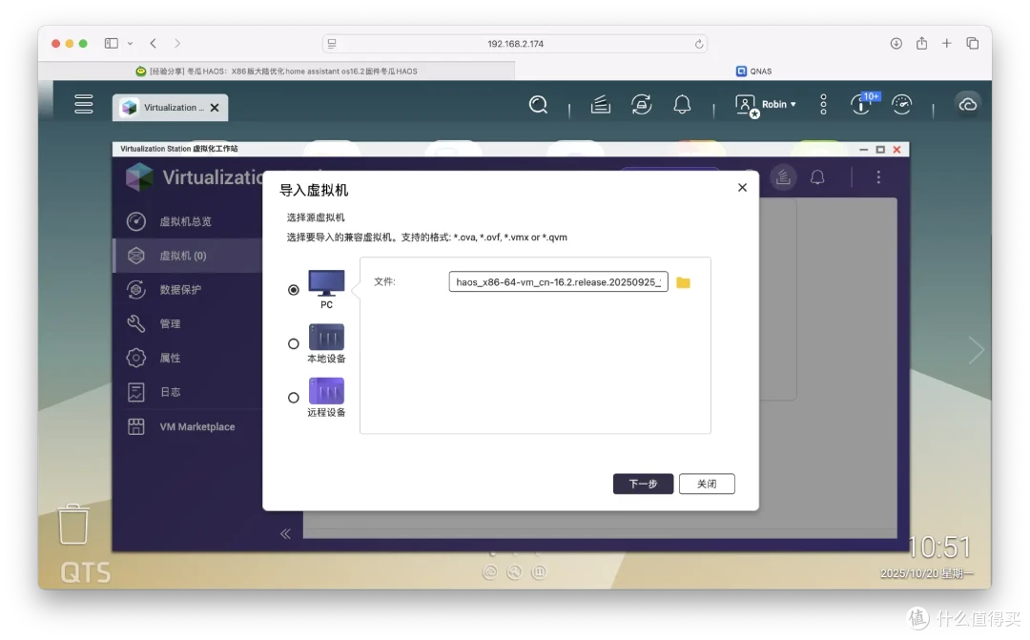
Task: Open 数据保护 in the sidebar
Action: click(x=188, y=290)
